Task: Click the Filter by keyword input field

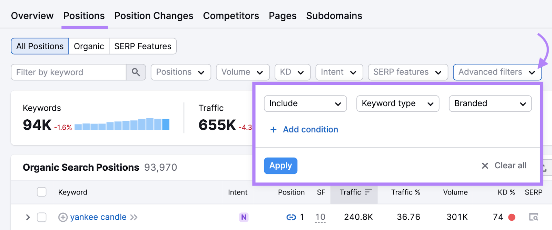Action: click(69, 72)
